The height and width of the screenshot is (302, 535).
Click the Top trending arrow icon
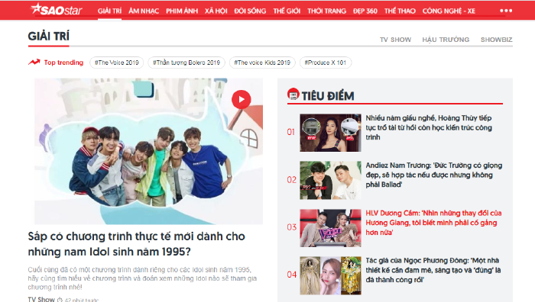tap(34, 62)
